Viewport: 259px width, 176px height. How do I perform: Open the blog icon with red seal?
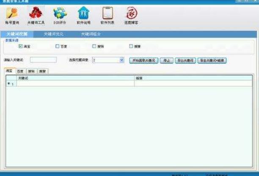click(x=131, y=16)
